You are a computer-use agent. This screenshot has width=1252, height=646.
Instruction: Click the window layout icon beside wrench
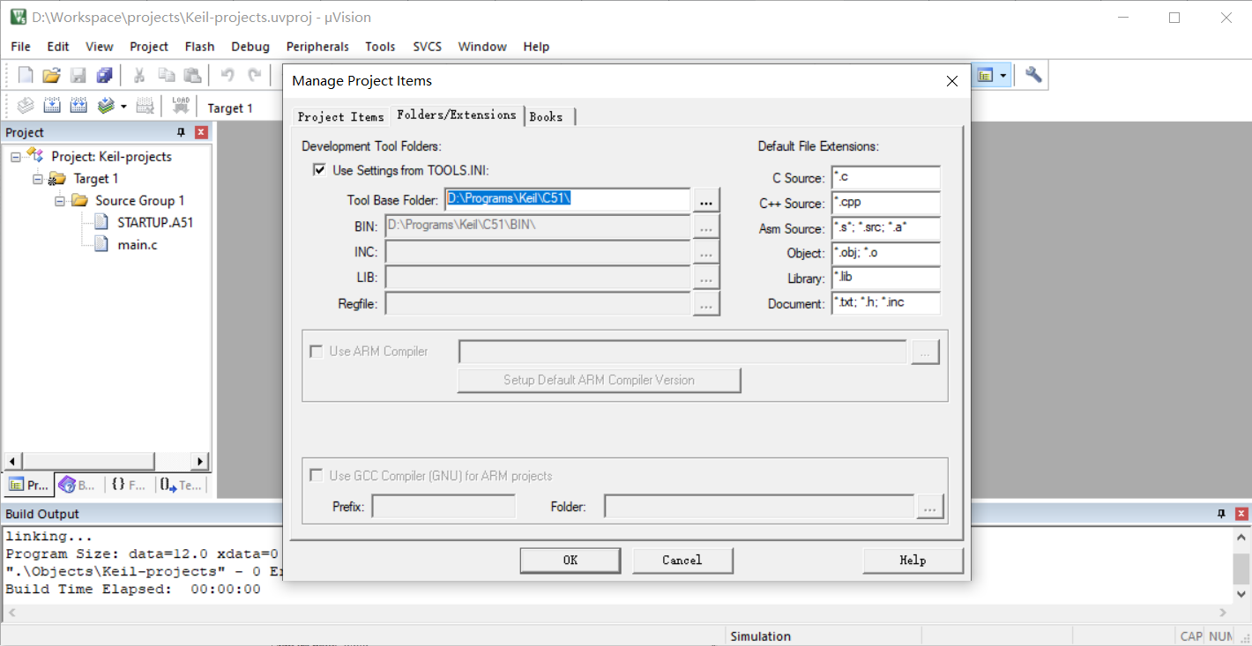tap(986, 76)
